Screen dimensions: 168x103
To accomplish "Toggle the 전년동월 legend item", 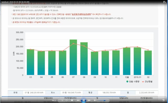I will 147,81.
